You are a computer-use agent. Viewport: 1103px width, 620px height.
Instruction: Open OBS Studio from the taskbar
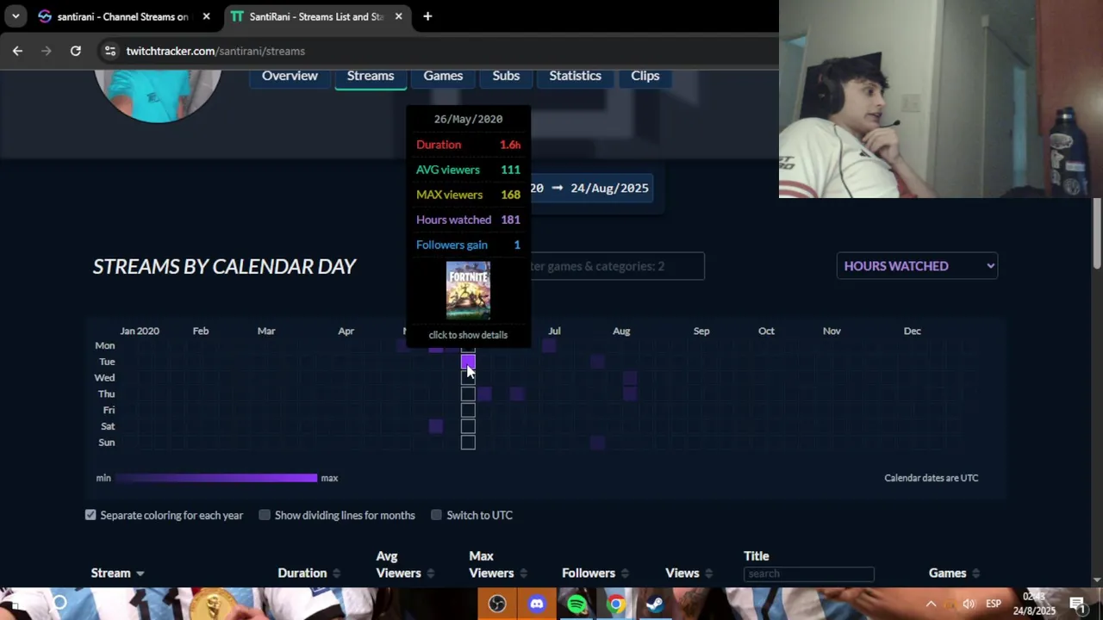coord(497,604)
